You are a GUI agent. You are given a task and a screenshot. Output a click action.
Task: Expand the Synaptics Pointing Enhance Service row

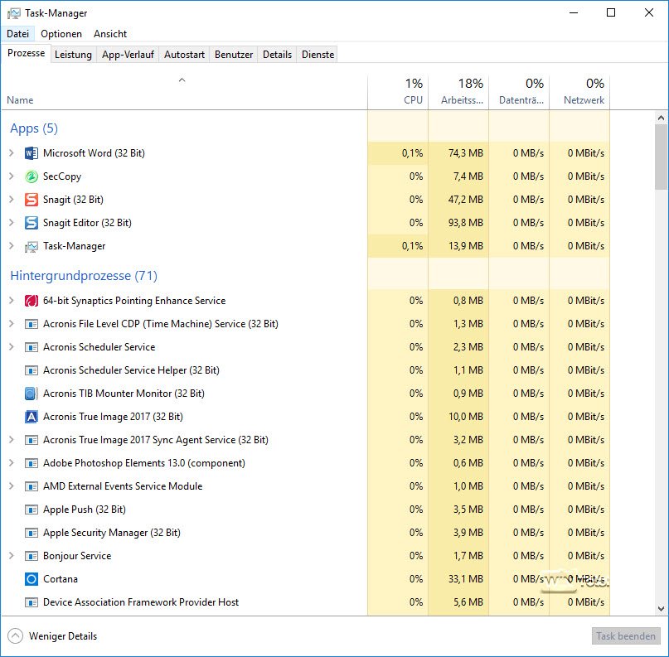point(12,300)
